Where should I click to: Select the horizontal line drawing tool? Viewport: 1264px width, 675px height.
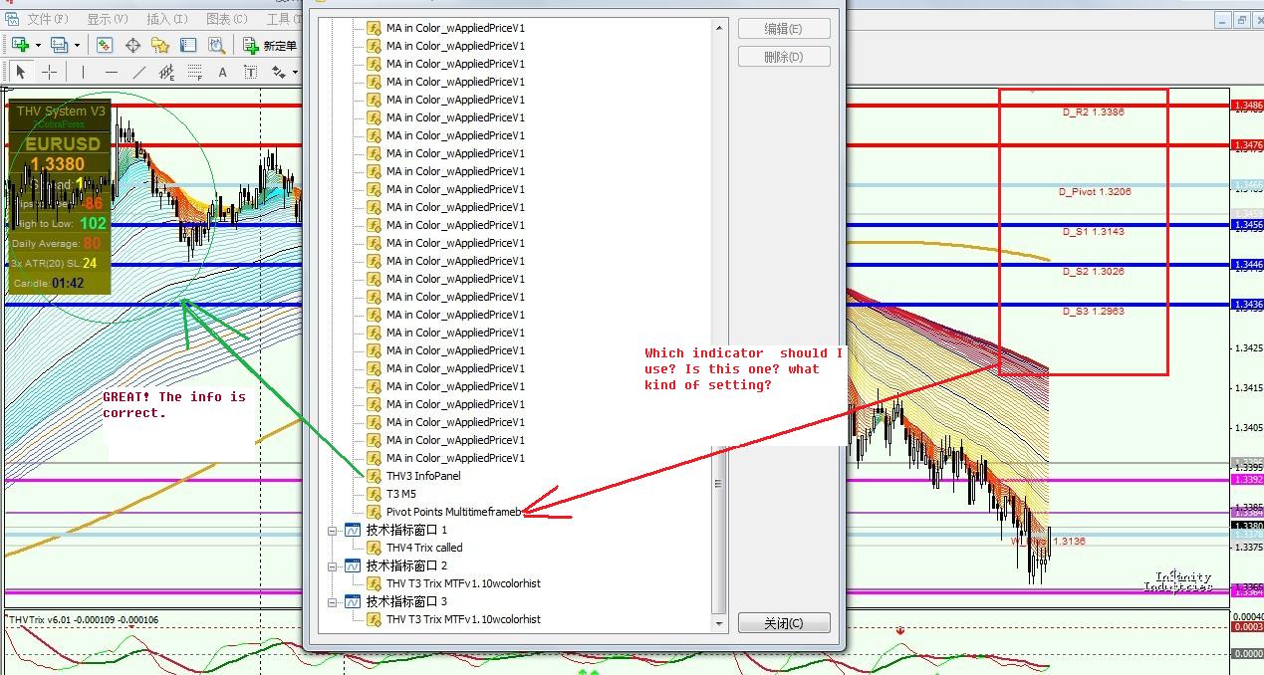[x=111, y=72]
